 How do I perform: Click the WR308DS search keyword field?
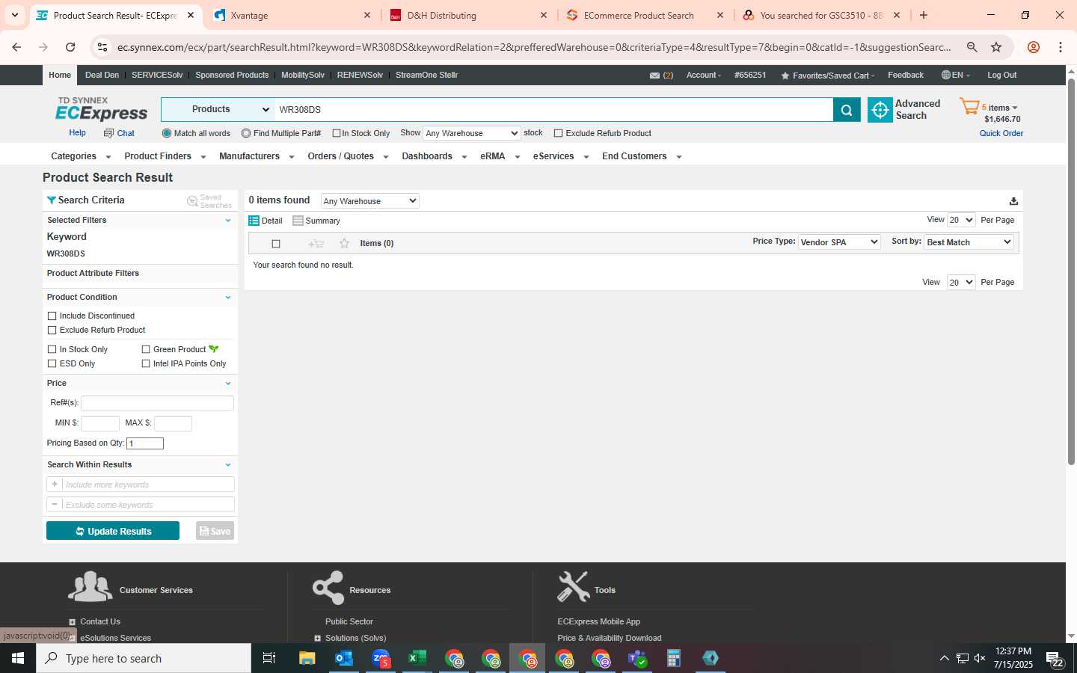coord(553,109)
